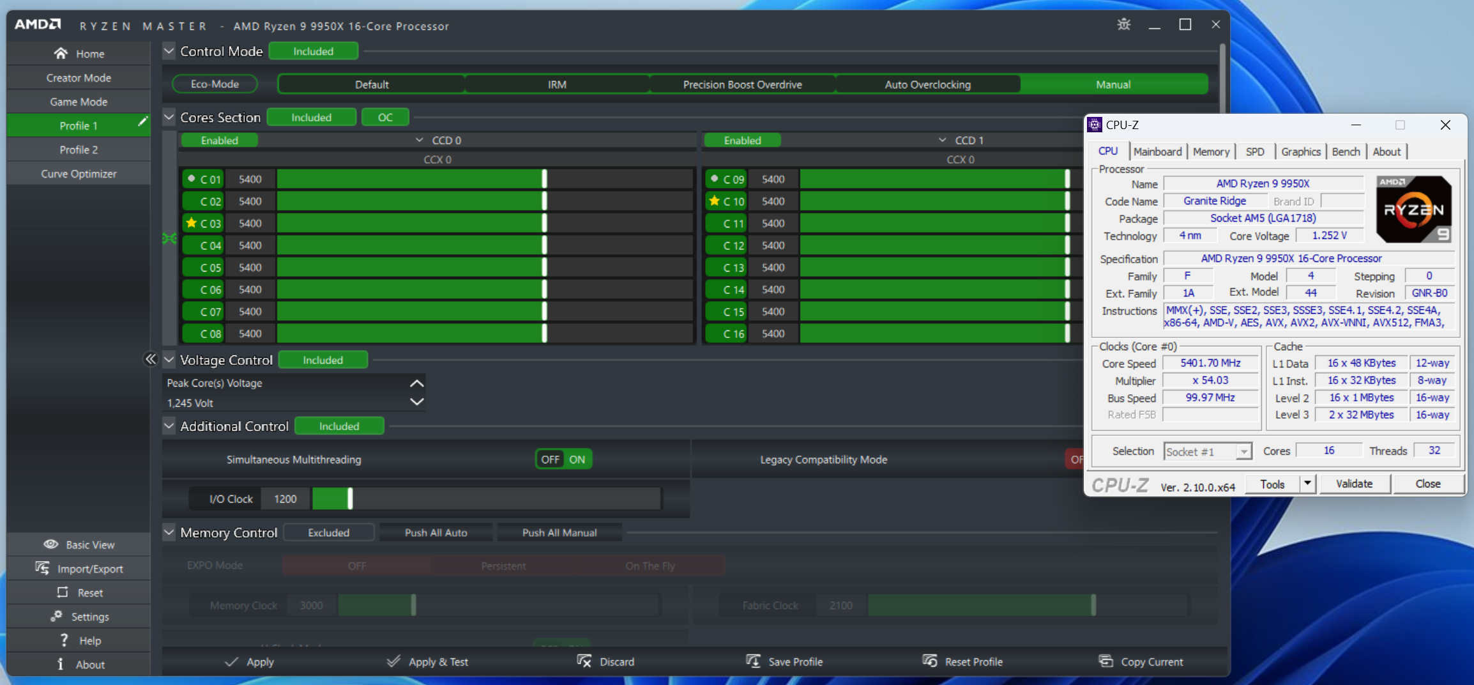Click the Save Profile icon

(753, 661)
